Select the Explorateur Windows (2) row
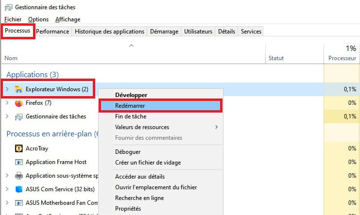This screenshot has height=215, width=360. tap(57, 89)
